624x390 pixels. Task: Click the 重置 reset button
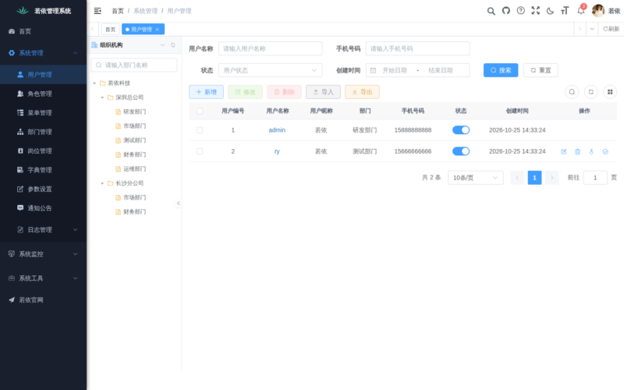[541, 70]
